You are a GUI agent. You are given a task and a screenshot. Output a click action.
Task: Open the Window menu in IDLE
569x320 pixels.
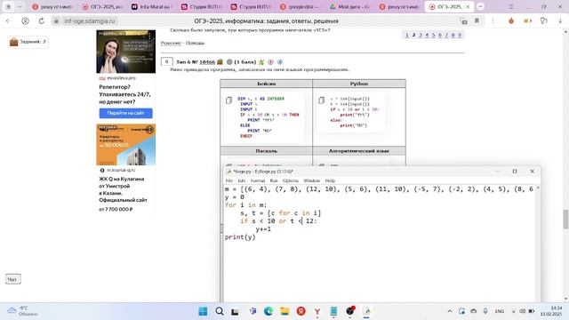click(311, 180)
